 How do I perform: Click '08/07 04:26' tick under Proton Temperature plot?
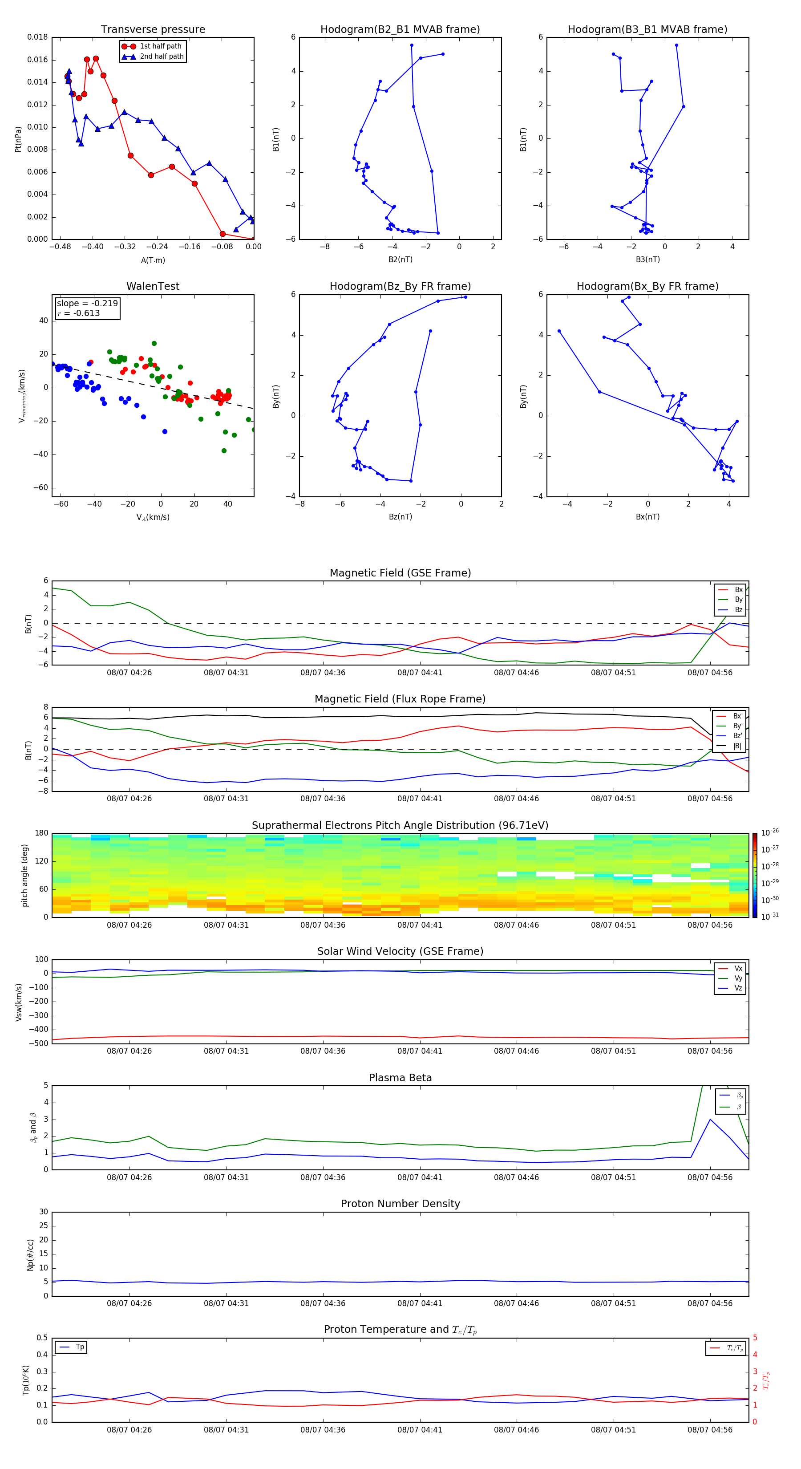point(129,1430)
